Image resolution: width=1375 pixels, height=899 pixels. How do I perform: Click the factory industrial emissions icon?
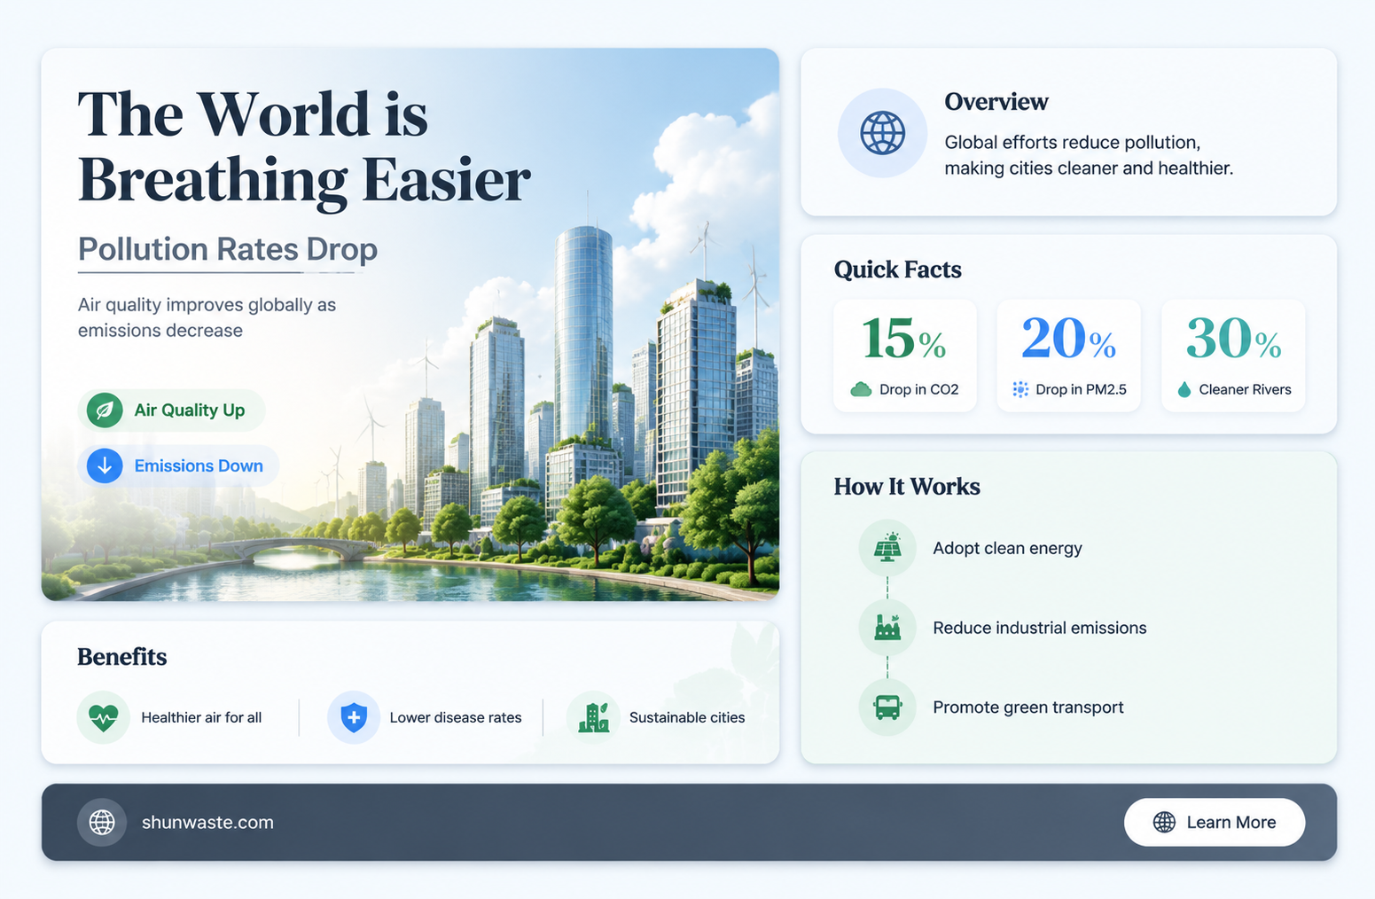point(887,628)
